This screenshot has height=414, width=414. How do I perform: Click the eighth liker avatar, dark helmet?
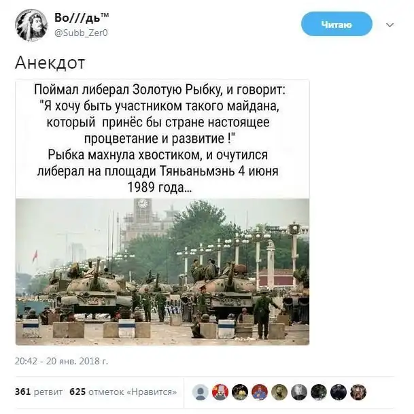[x=339, y=392]
